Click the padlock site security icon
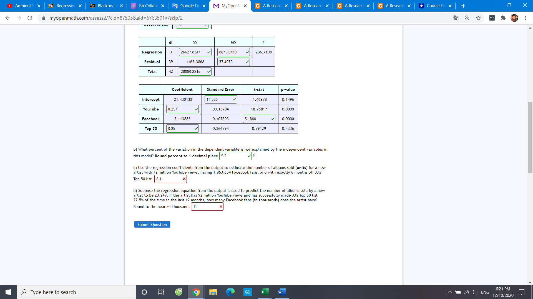 tap(44, 18)
